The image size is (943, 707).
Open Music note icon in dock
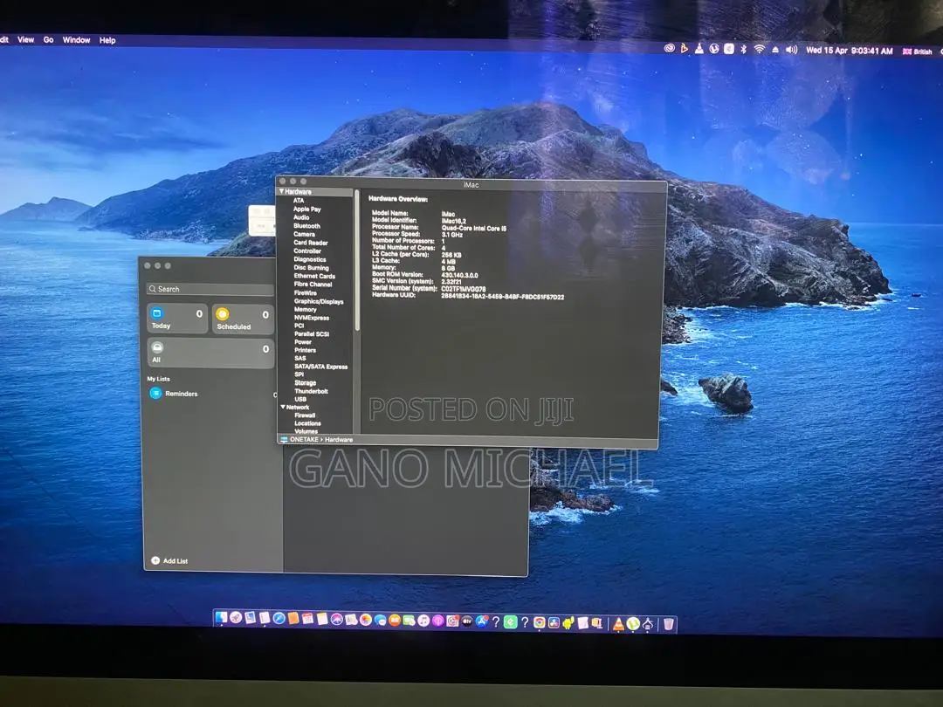click(423, 621)
